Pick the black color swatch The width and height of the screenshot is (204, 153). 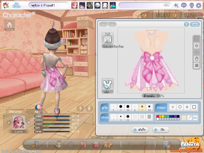click(178, 116)
